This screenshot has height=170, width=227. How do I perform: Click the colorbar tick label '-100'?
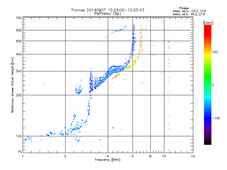216,118
